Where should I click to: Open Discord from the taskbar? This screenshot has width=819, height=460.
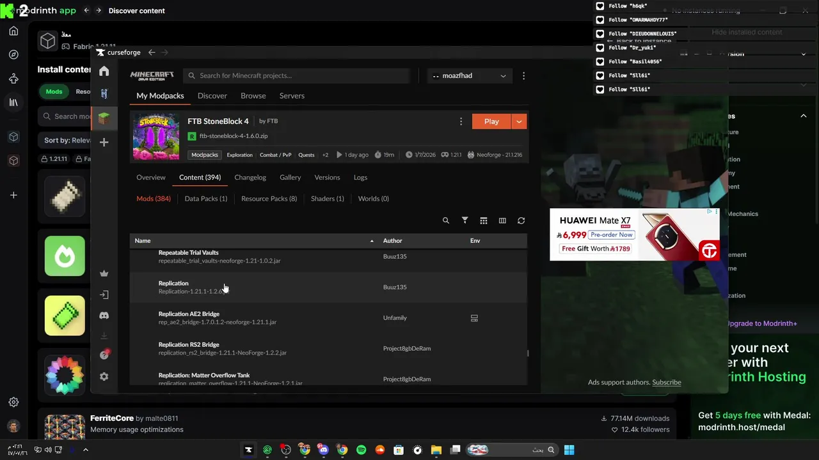tap(324, 450)
